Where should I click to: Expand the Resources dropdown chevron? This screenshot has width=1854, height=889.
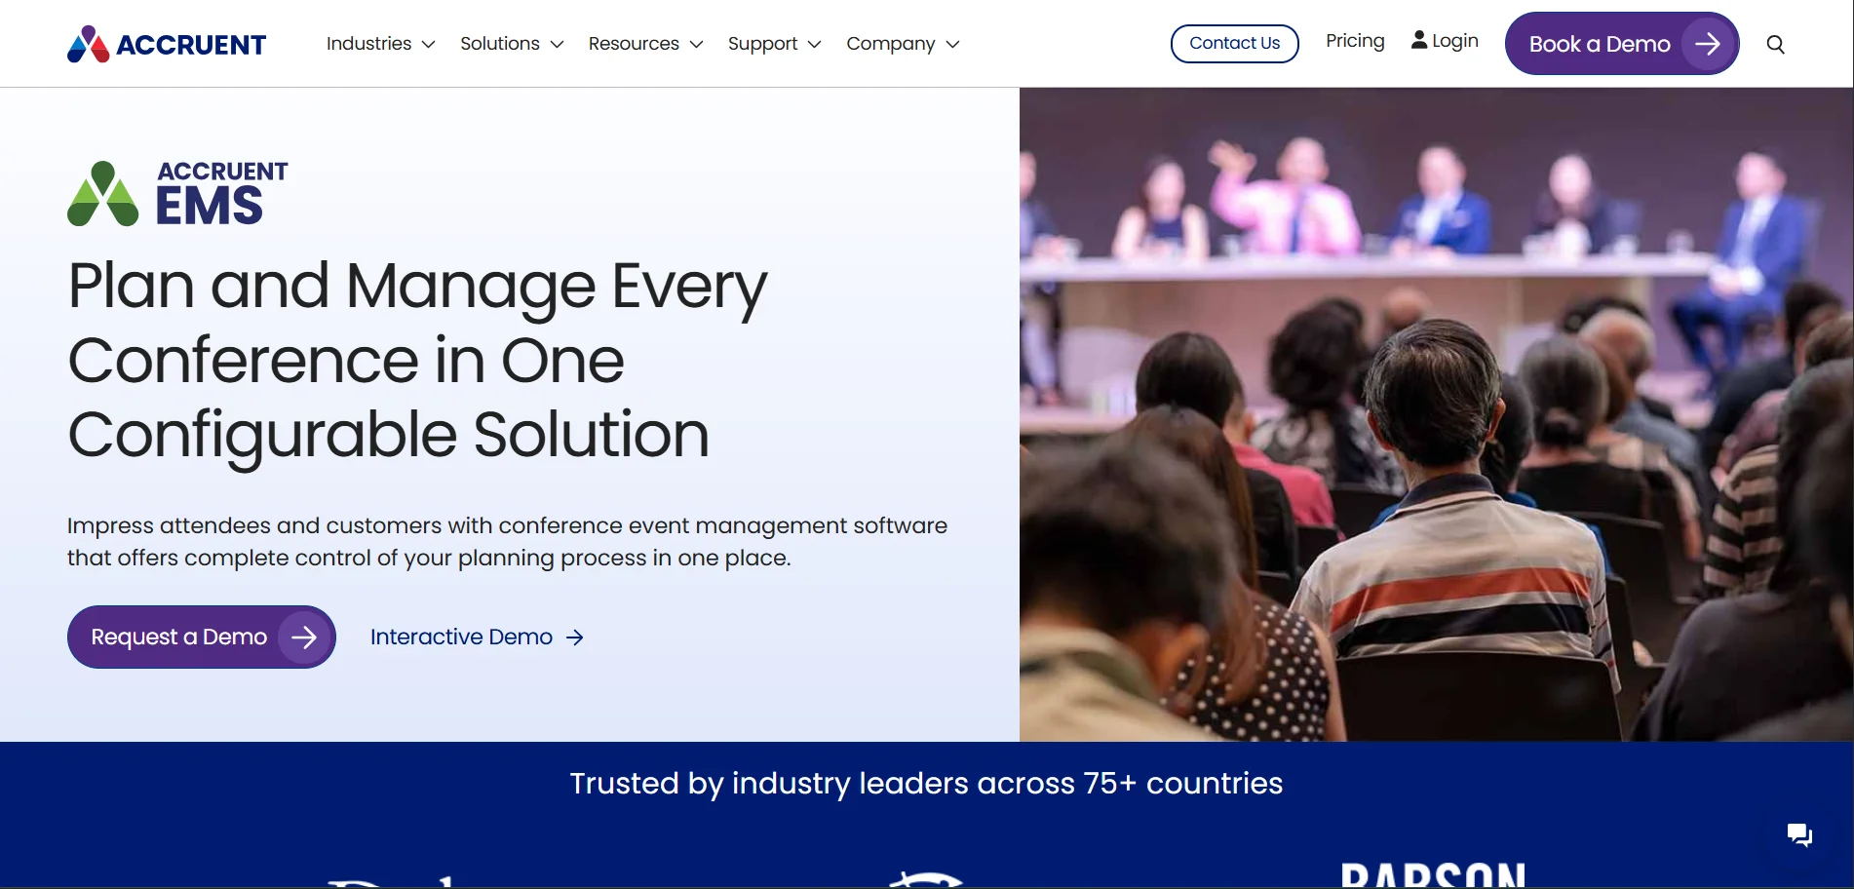(696, 44)
